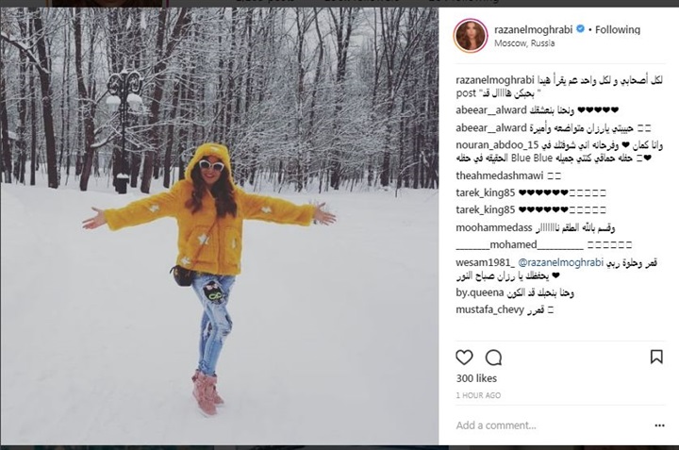Open the Moscow, Russia location link
The height and width of the screenshot is (450, 679).
pos(524,43)
